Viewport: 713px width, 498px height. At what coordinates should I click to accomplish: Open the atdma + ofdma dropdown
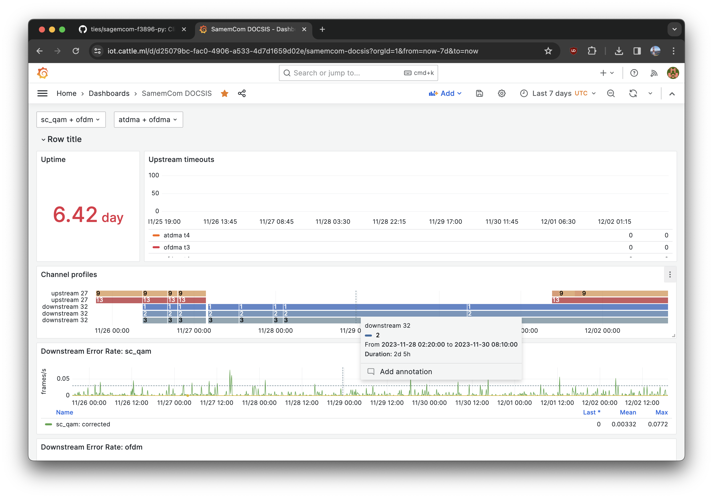[148, 120]
